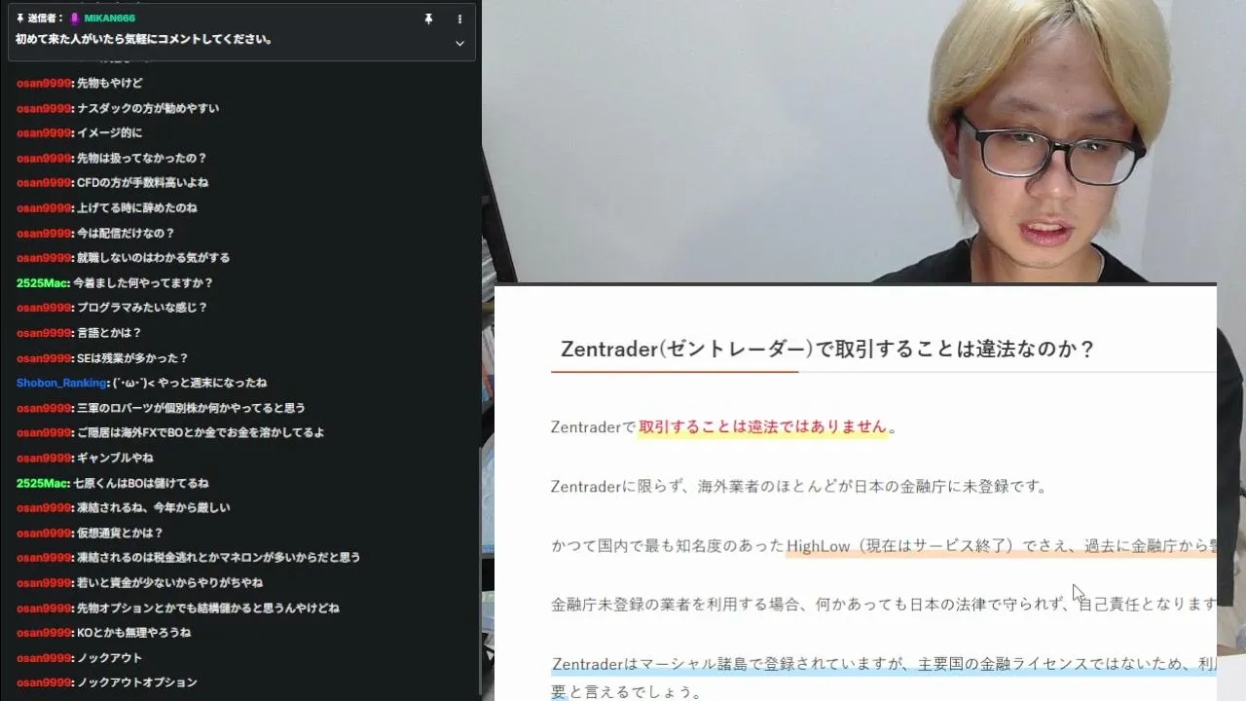The height and width of the screenshot is (701, 1246).
Task: Click message プログラマみたいな感じ？
Action: (x=142, y=308)
